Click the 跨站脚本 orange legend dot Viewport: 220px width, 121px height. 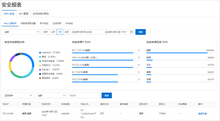point(40,78)
